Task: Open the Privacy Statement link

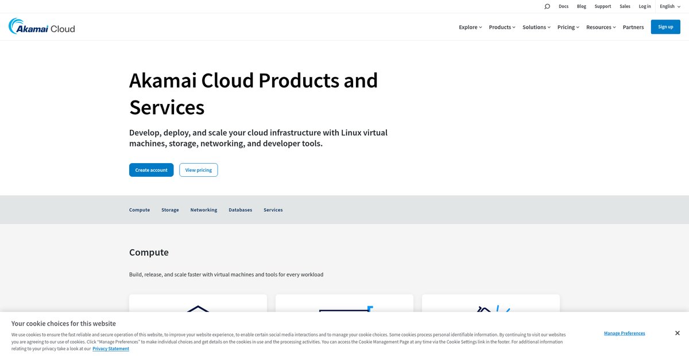Action: tap(111, 349)
